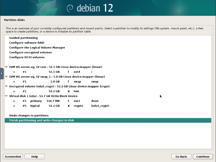Select Configure the Logical Volume Manager
Screen dimensions: 216x162
point(108,48)
